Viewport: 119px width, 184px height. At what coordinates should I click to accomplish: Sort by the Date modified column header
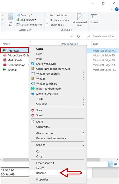[x=69, y=44]
